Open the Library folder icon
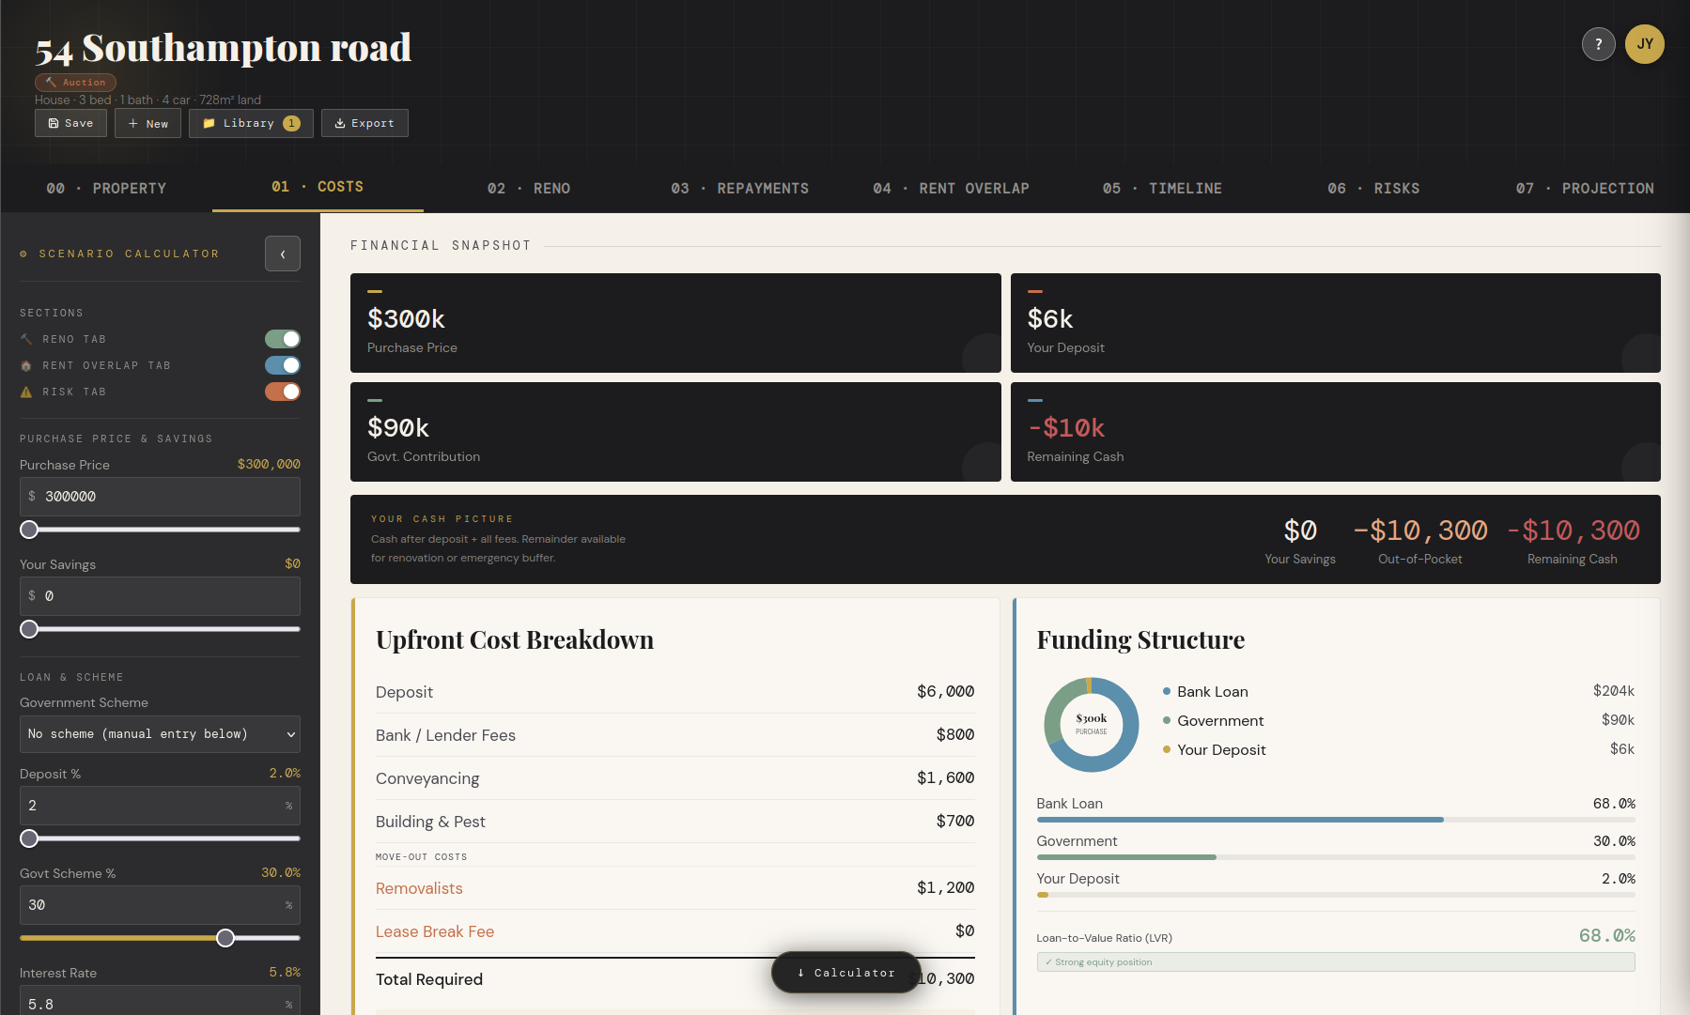 pyautogui.click(x=210, y=122)
